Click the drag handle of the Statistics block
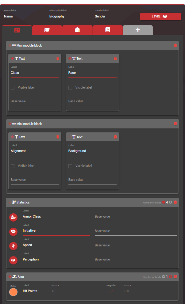 (x=10, y=202)
